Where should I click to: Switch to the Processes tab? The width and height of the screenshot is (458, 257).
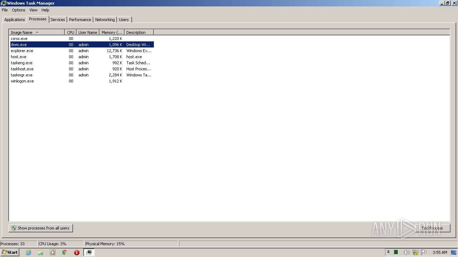pos(38,19)
